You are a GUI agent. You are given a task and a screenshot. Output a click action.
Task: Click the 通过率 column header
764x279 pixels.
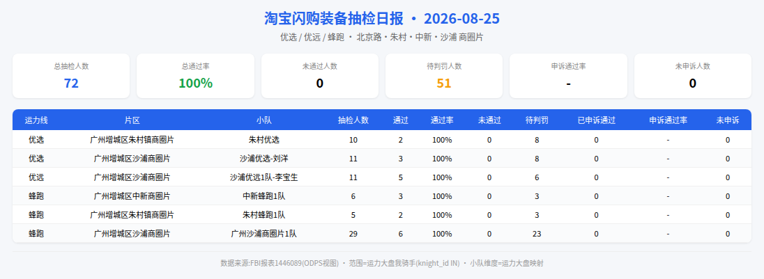pos(442,120)
